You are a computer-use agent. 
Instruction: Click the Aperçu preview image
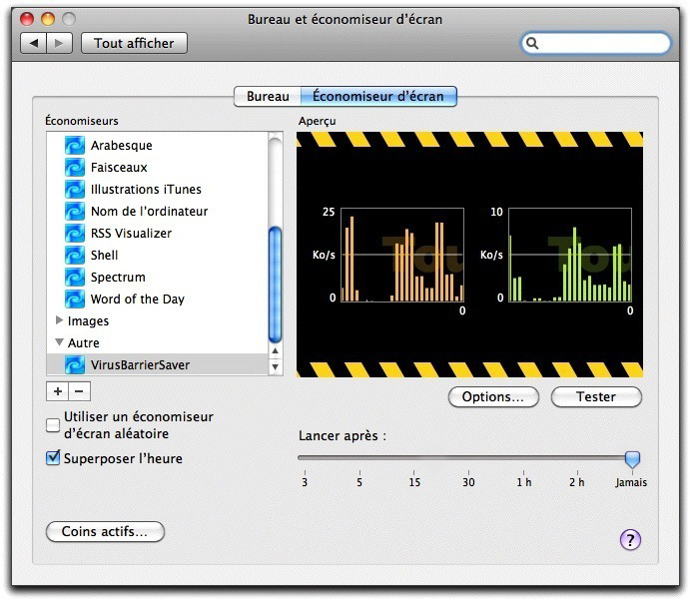(x=469, y=255)
